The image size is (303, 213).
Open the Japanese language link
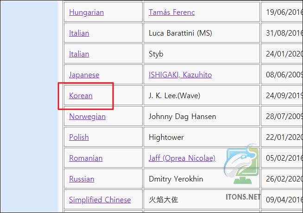(x=84, y=75)
